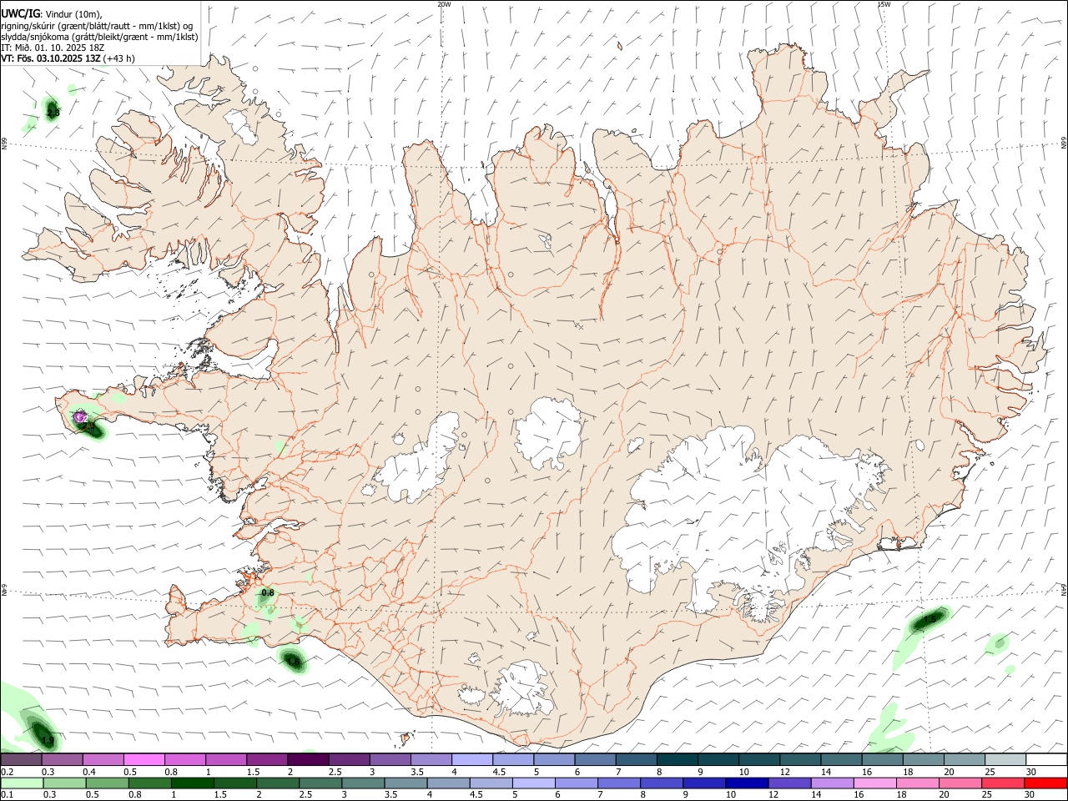Click the first 0.2 swatch in the upper legend
1068x801 pixels.
[x=21, y=760]
